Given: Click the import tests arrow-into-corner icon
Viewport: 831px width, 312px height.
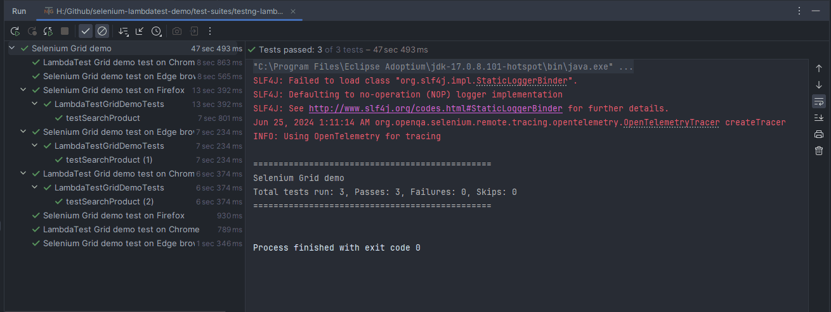Looking at the screenshot, I should 140,31.
